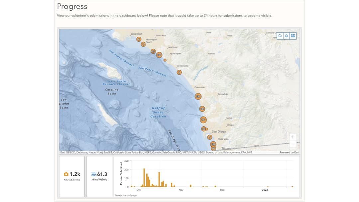Open the map layers panel
This screenshot has height=202, width=359.
(286, 36)
